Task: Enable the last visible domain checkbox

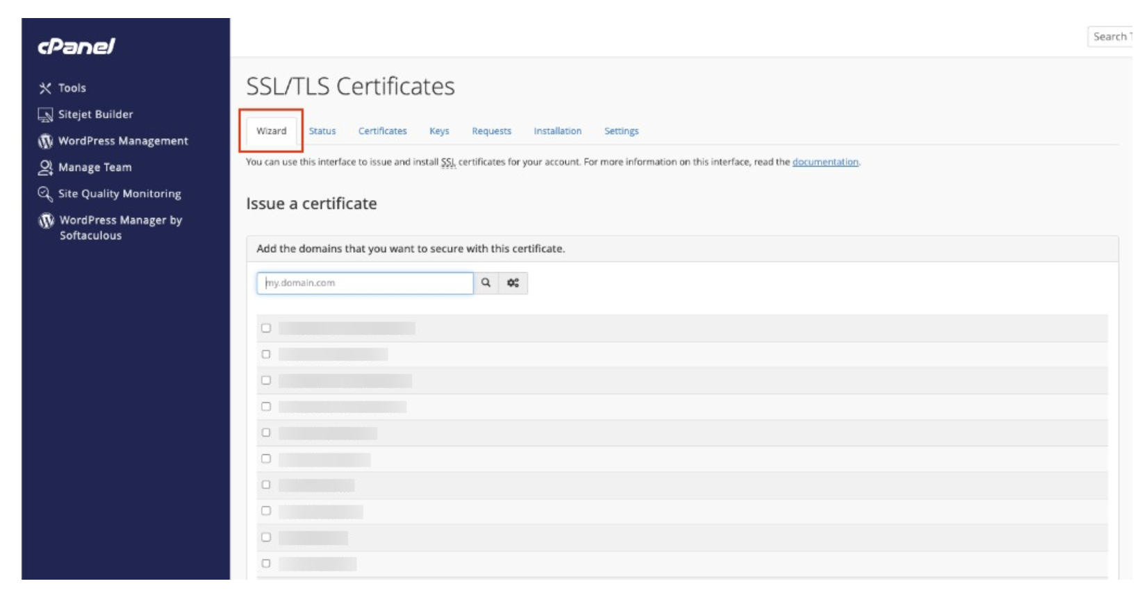Action: [266, 564]
